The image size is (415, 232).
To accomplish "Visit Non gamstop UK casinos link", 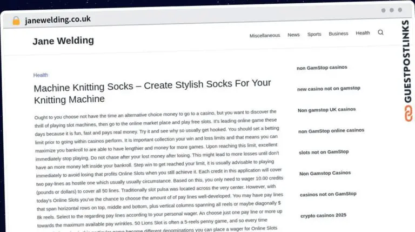I will click(326, 110).
